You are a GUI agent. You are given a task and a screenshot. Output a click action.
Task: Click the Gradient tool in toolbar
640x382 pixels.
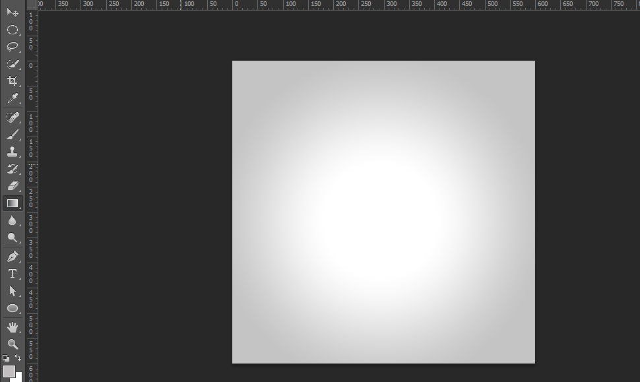coord(12,203)
